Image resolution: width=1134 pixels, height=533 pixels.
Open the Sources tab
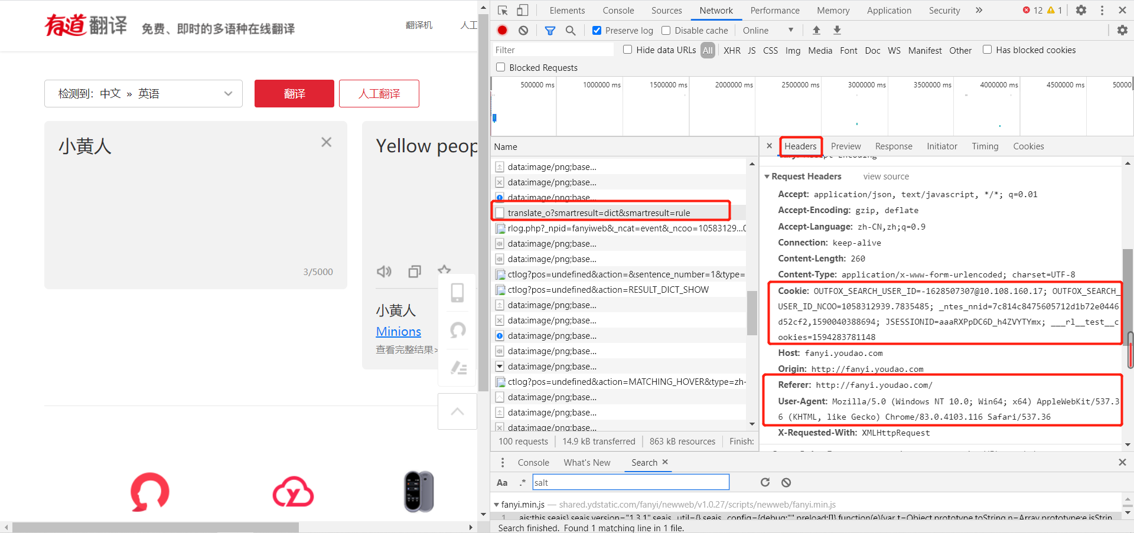click(x=667, y=10)
